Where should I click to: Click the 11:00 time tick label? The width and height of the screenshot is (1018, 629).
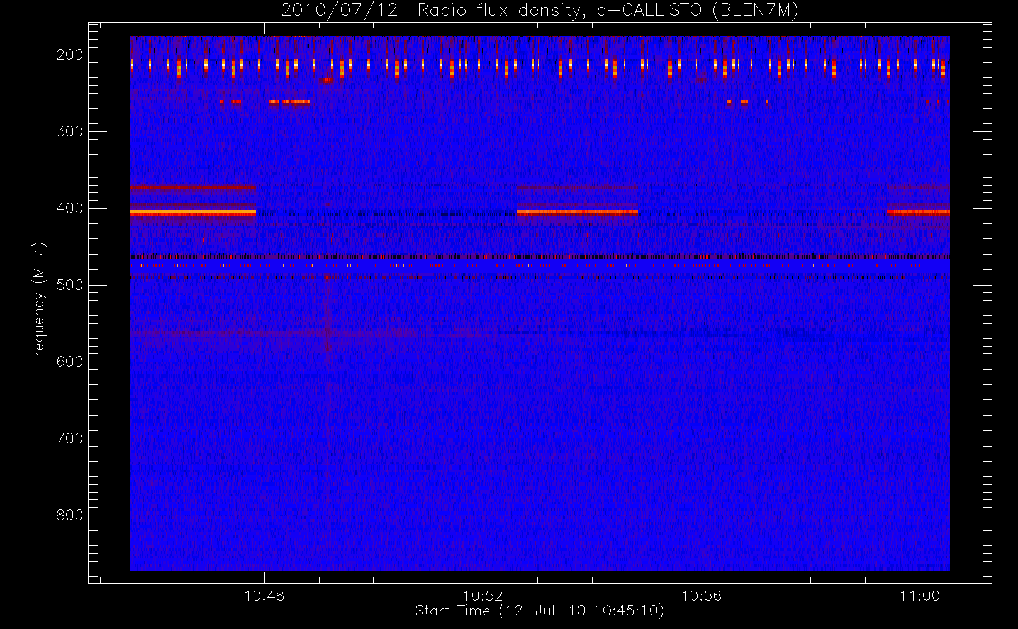[920, 596]
